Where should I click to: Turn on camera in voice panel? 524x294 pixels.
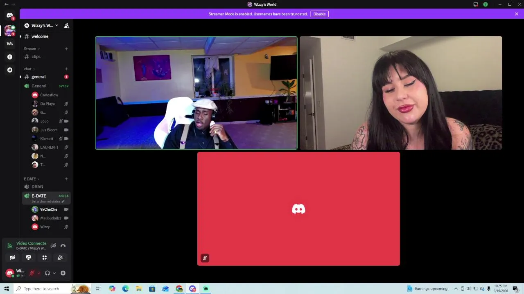12,258
